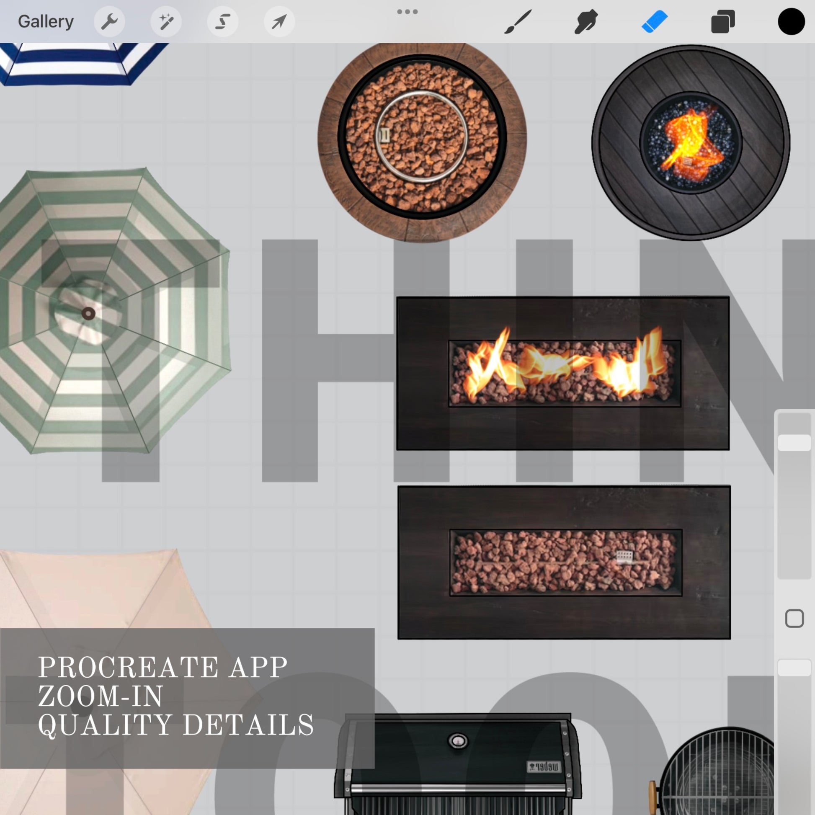
Task: Activate the Selection tool
Action: click(x=222, y=21)
